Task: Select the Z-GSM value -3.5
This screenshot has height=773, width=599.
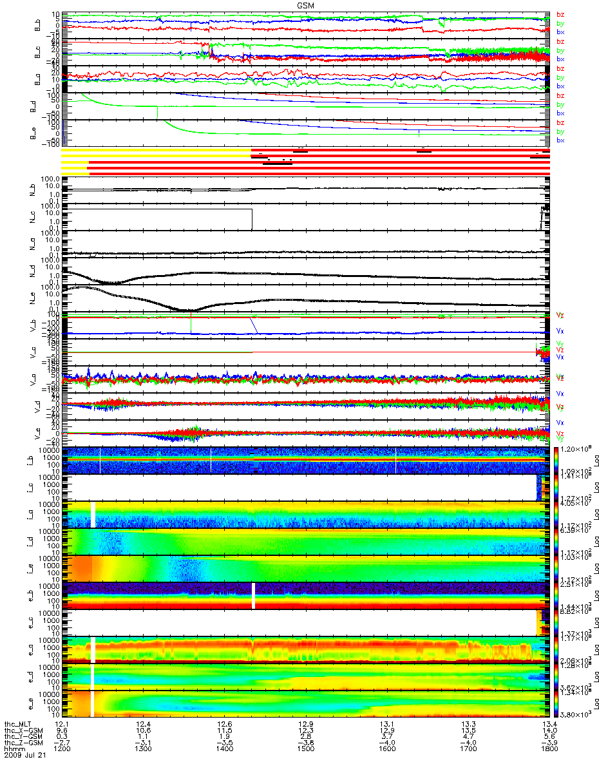Action: 223,744
